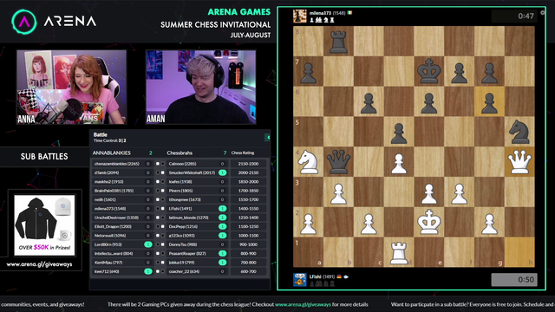The image size is (555, 312).
Task: Click the PeasantReaper (827) row
Action: pos(197,253)
